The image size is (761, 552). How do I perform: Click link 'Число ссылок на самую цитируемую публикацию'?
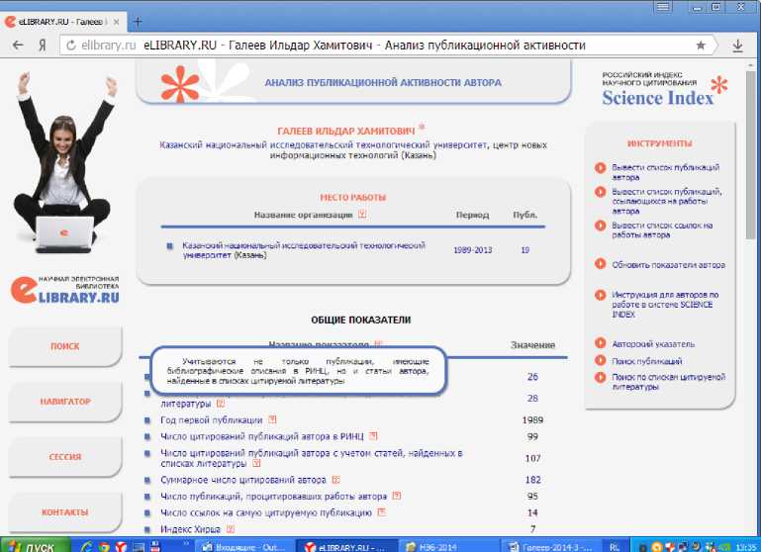coord(266,512)
